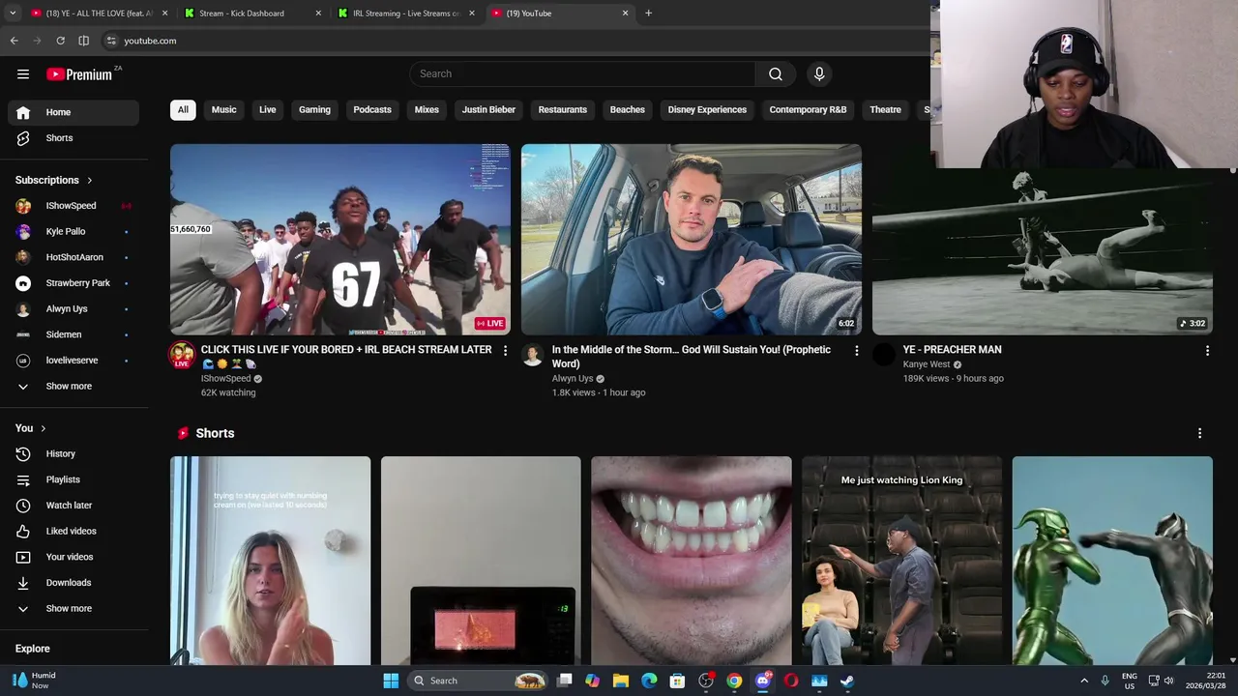Screen dimensions: 1238x696
Task: Open the YouTube hamburger guide menu
Action: point(23,74)
